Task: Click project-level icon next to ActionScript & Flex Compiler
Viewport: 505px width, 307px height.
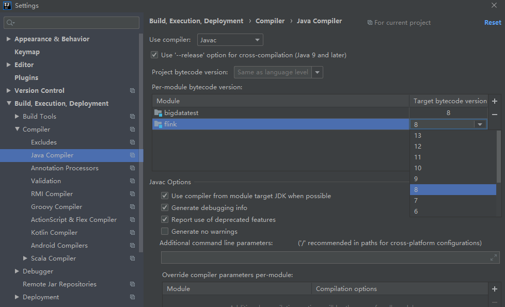Action: point(132,219)
